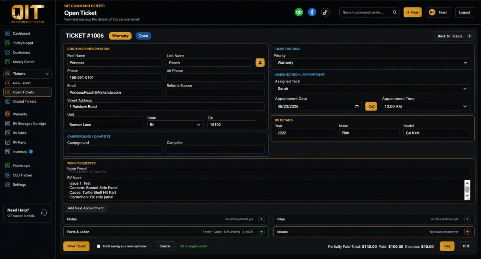481x259 pixels.
Task: Toggle Omit saving as new customer checkbox
Action: pos(99,246)
